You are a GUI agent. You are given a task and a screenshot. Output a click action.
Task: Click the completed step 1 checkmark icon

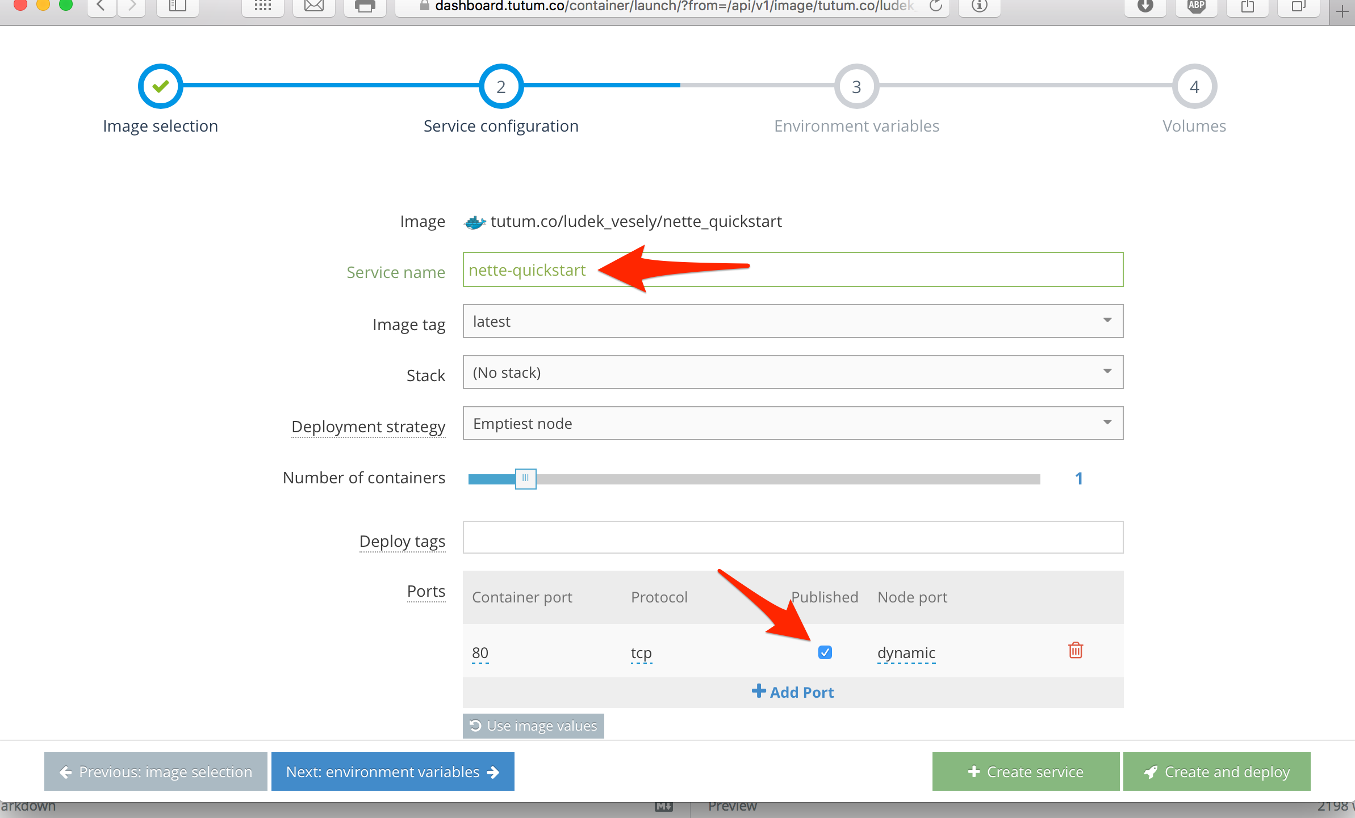coord(160,89)
